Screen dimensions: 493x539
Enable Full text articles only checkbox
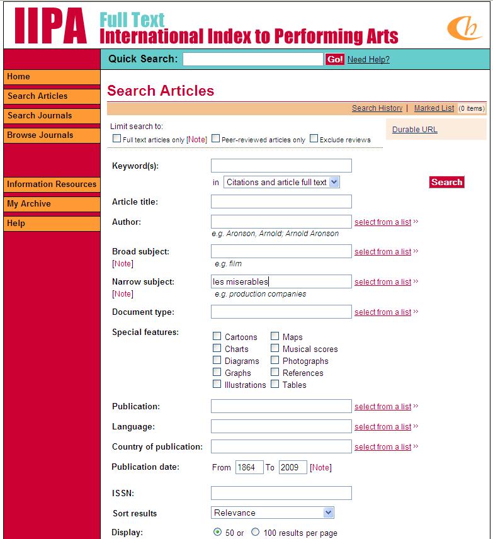(x=117, y=139)
